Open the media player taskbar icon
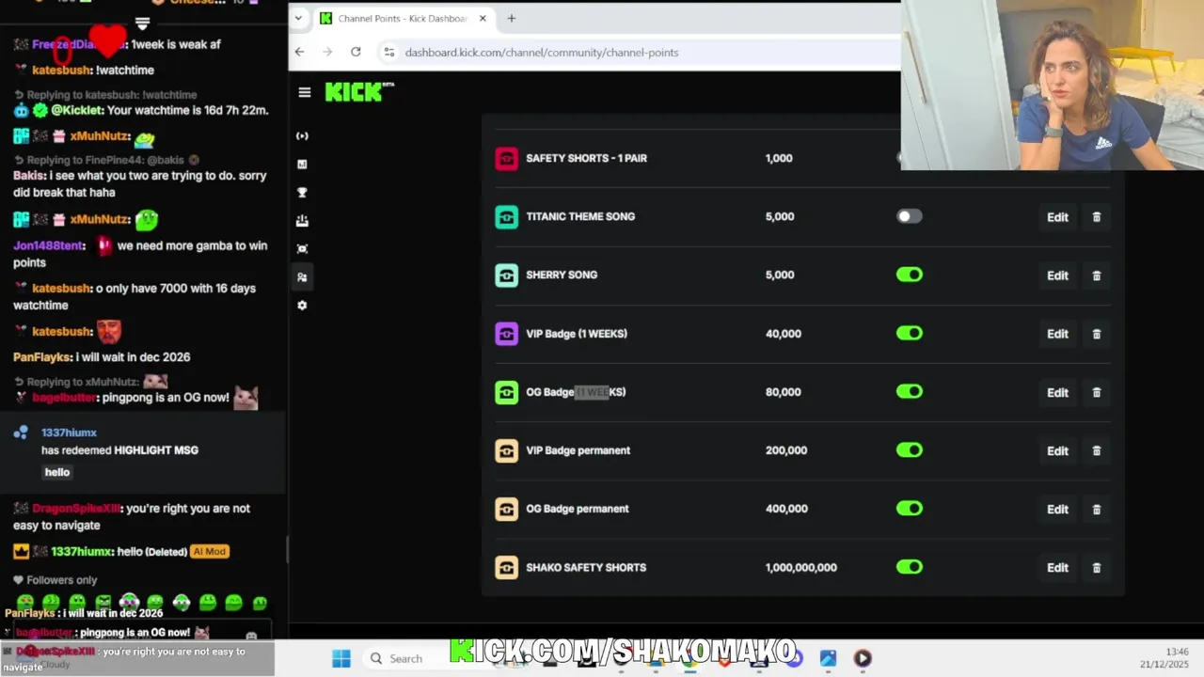 click(x=863, y=658)
